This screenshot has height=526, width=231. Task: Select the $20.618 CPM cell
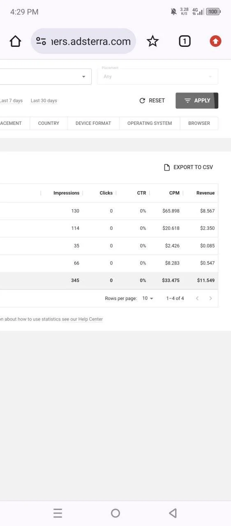point(171,228)
